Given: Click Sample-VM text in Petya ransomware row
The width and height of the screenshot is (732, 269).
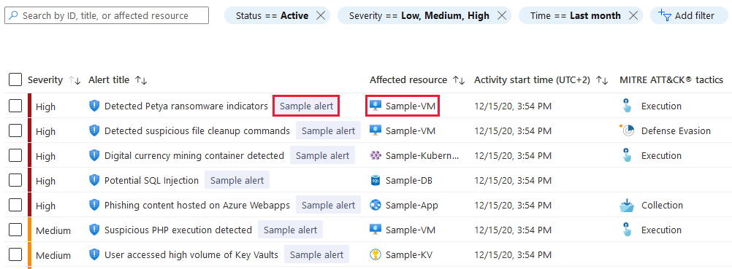Looking at the screenshot, I should [x=411, y=106].
